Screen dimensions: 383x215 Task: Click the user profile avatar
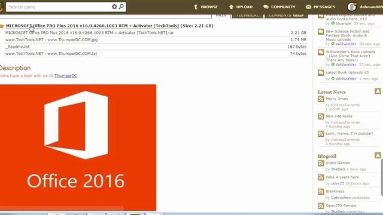(x=351, y=7)
